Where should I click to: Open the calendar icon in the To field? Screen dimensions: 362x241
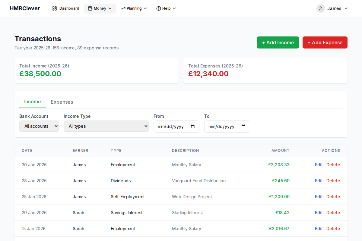(243, 127)
